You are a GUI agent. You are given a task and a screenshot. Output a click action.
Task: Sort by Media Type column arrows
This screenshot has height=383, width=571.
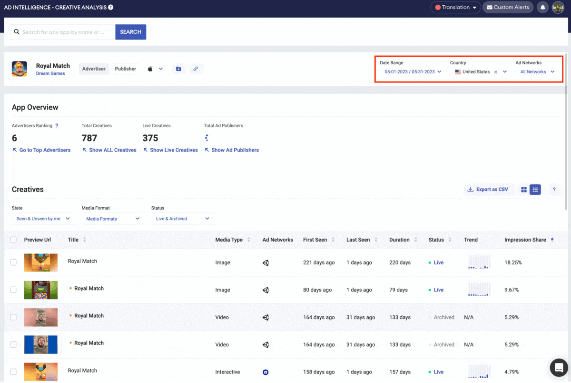point(249,240)
